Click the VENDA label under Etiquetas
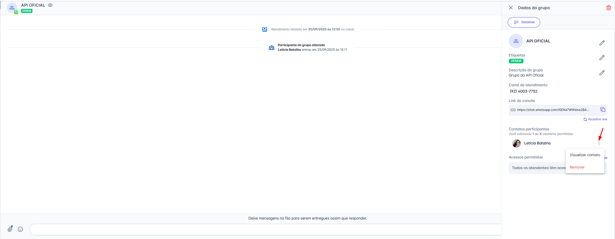615x239 pixels. click(x=516, y=61)
